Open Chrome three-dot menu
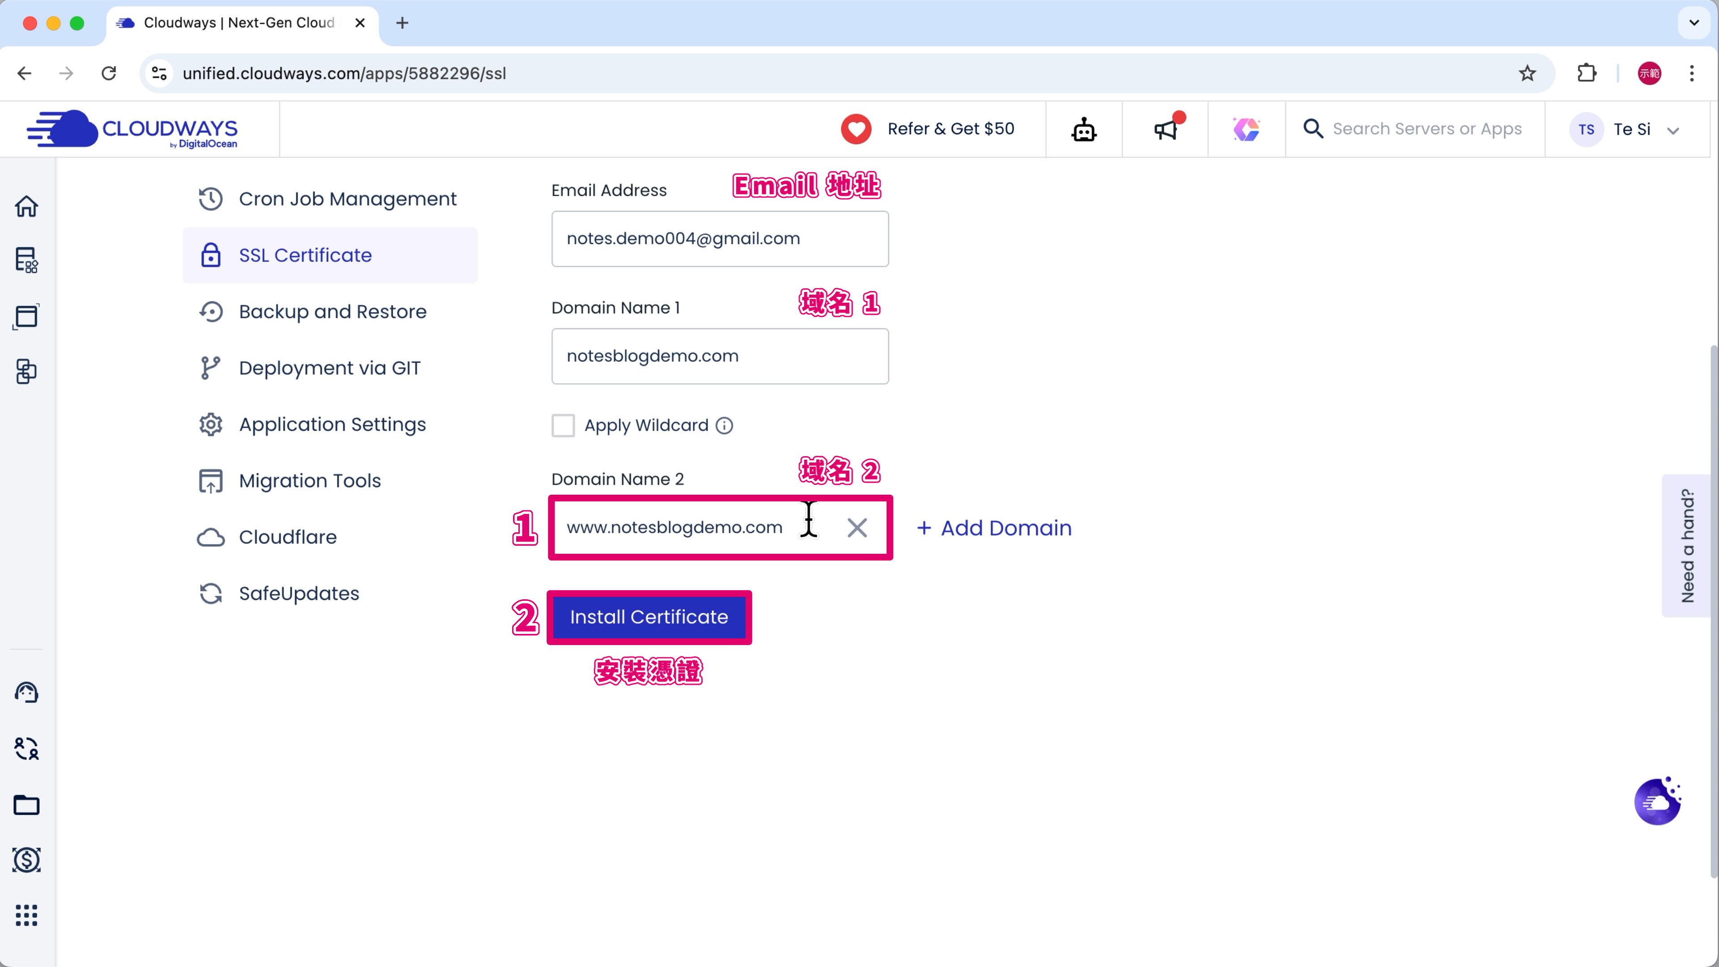Screen dimensions: 1719x967 [1692, 73]
